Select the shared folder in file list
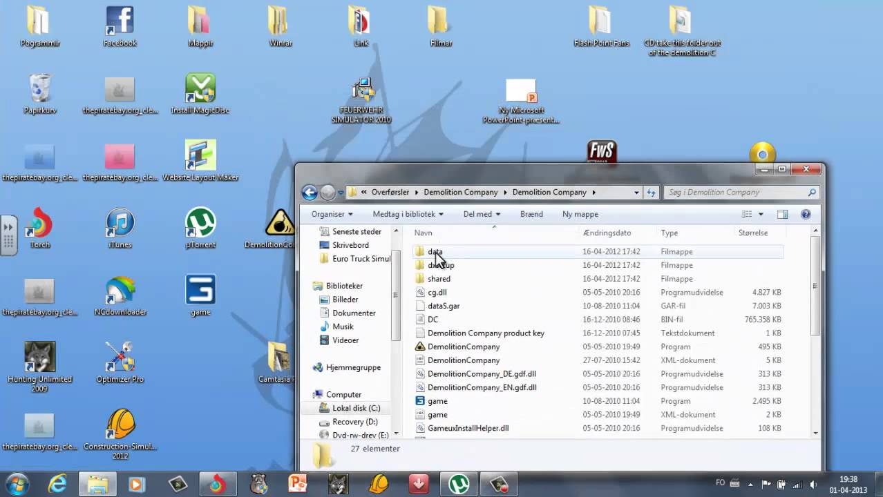 pyautogui.click(x=433, y=279)
